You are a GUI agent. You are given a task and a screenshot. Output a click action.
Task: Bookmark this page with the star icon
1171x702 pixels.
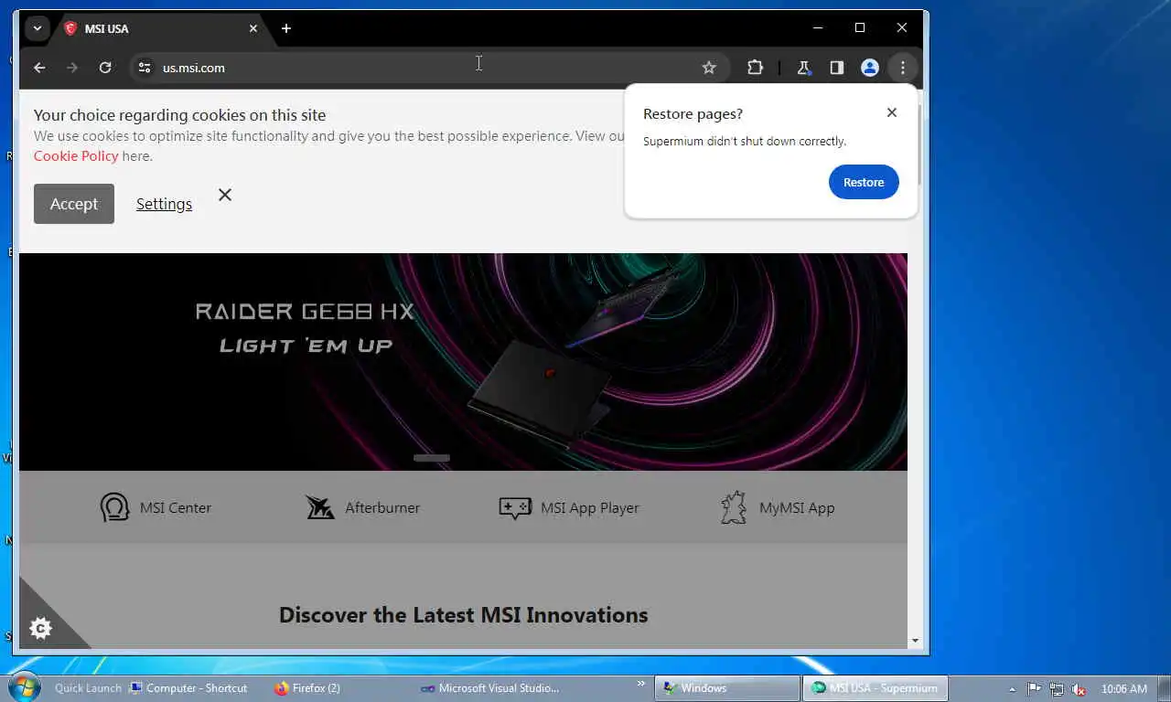click(x=709, y=68)
